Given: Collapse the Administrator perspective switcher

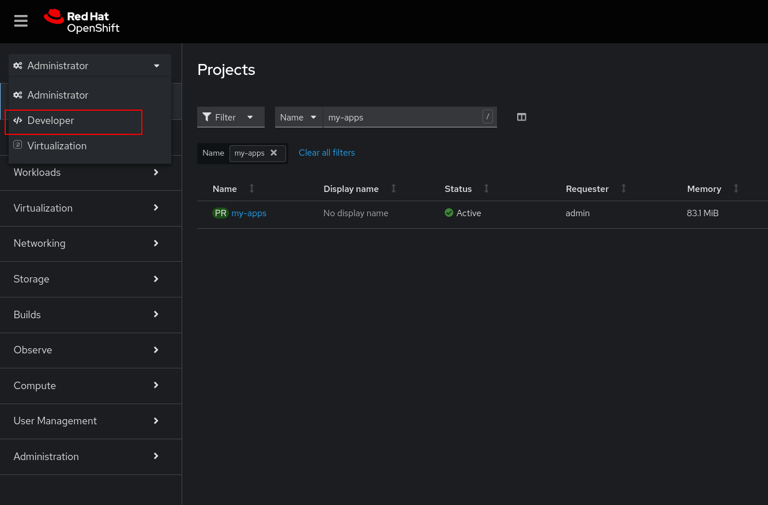Looking at the screenshot, I should pyautogui.click(x=90, y=66).
